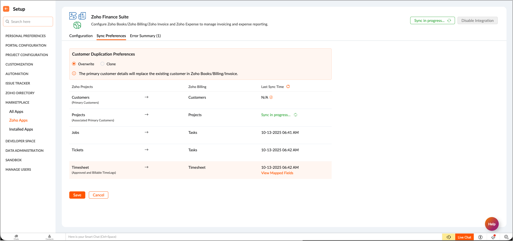The width and height of the screenshot is (513, 241).
Task: Click the Timesheet label under Zoho Billing
Action: [197, 167]
